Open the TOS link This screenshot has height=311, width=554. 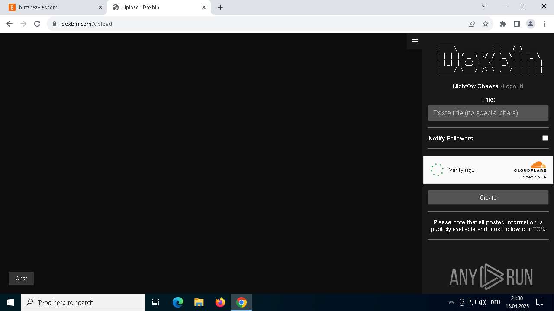(538, 229)
